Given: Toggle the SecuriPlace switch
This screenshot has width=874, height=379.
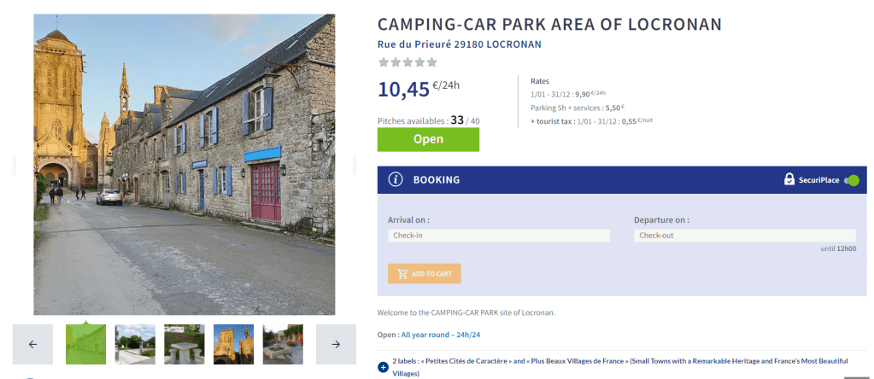Looking at the screenshot, I should click(x=851, y=180).
